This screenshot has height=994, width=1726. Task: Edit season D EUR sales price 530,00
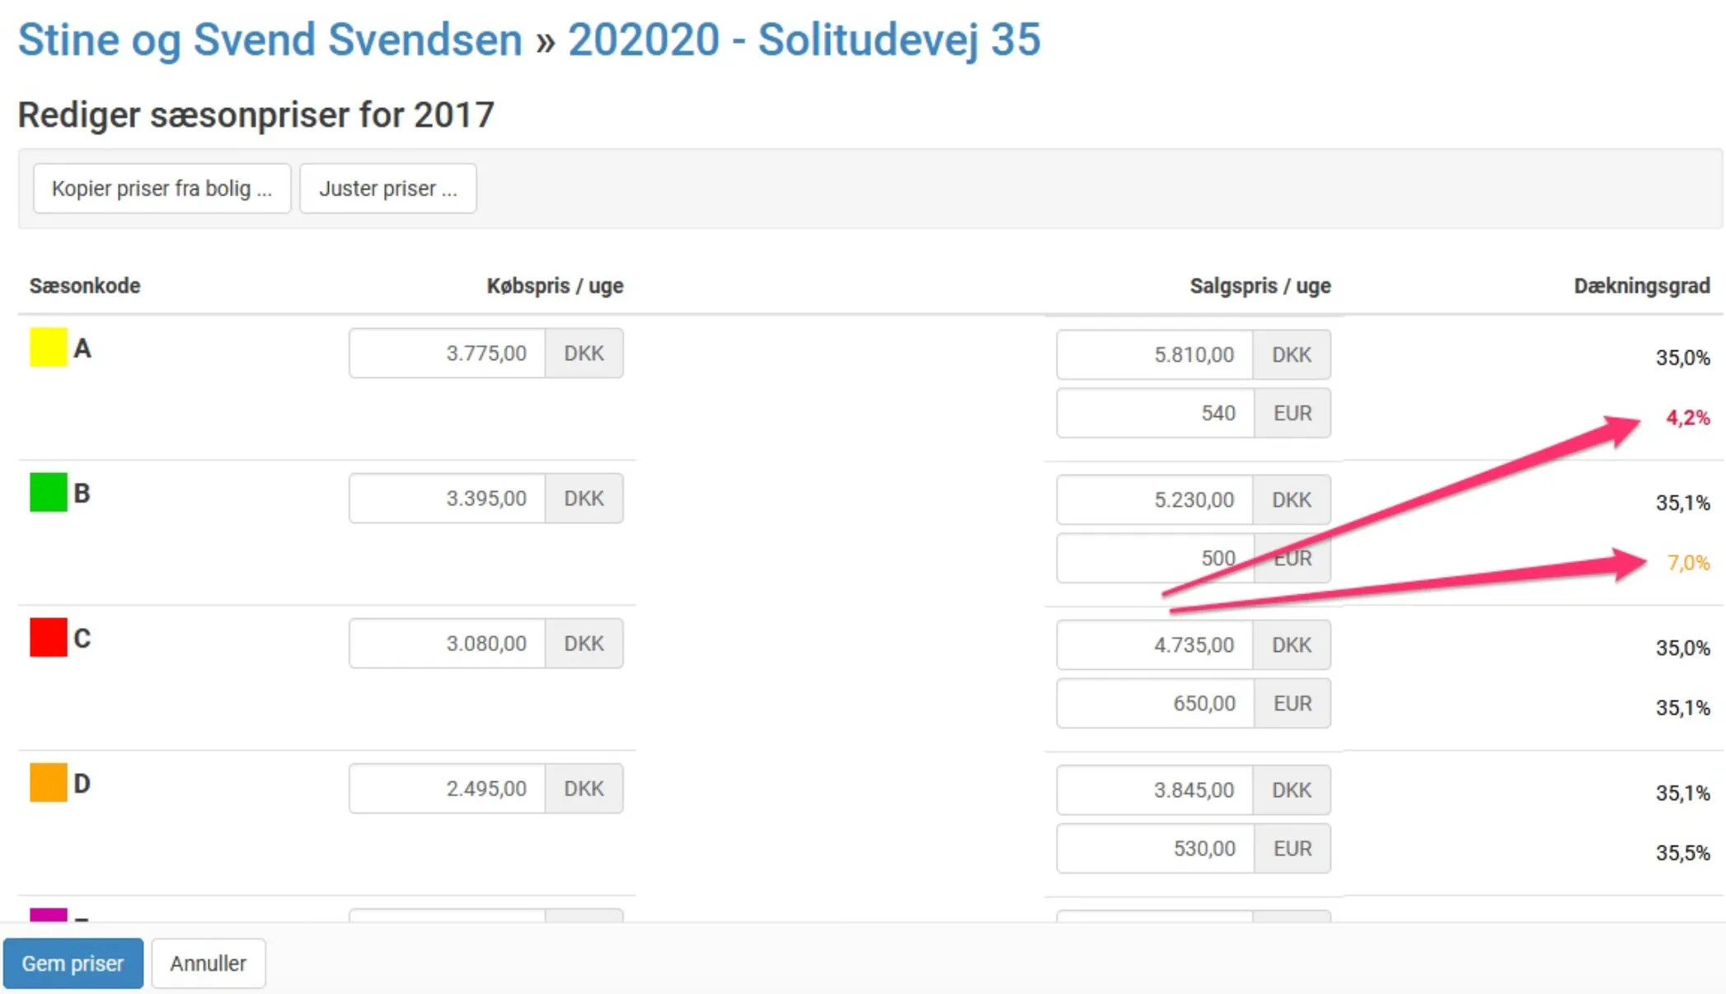click(1155, 848)
